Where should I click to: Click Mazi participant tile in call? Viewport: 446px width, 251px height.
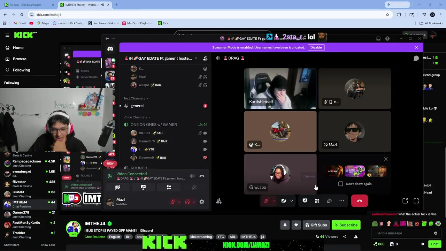(354, 131)
